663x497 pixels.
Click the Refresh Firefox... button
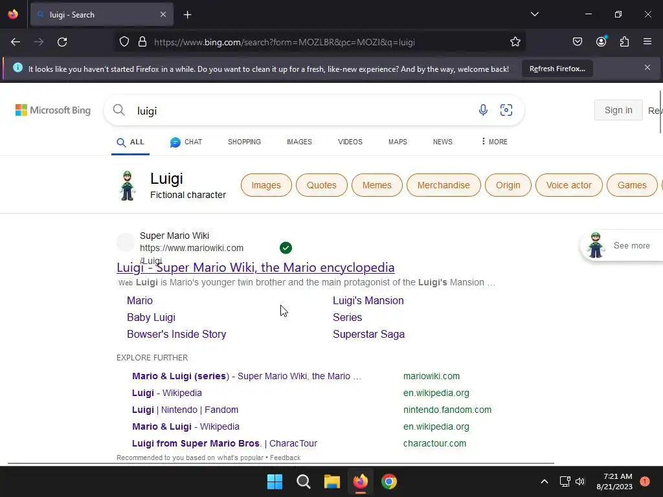click(557, 69)
